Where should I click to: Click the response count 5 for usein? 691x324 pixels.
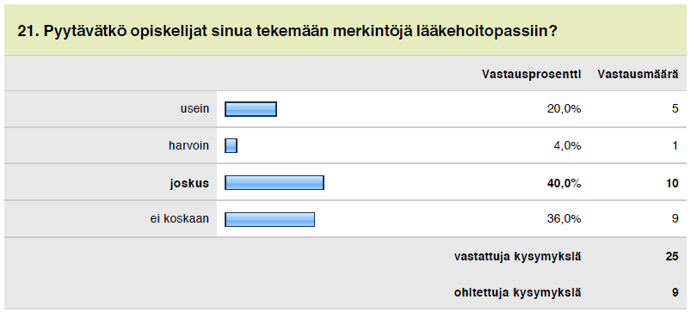(676, 109)
